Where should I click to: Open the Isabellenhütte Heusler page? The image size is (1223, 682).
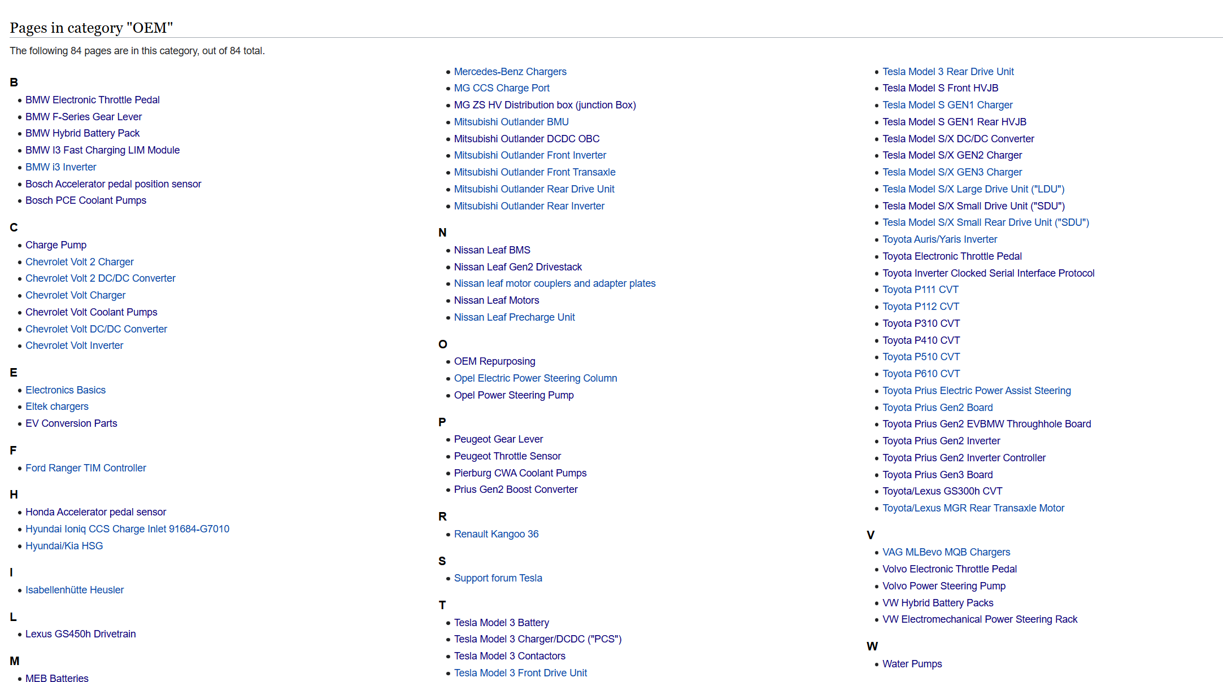[74, 590]
